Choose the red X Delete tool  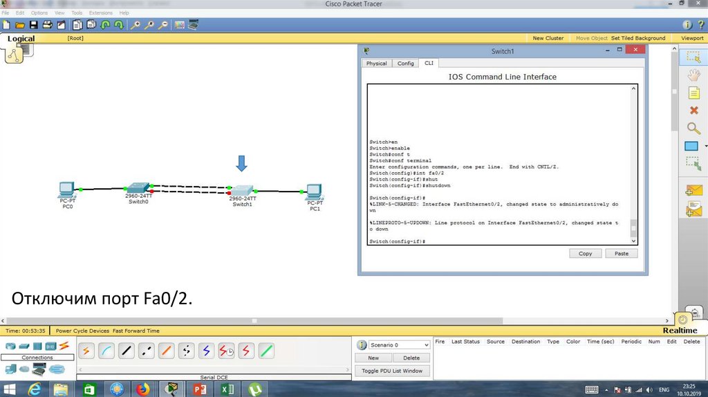(694, 110)
